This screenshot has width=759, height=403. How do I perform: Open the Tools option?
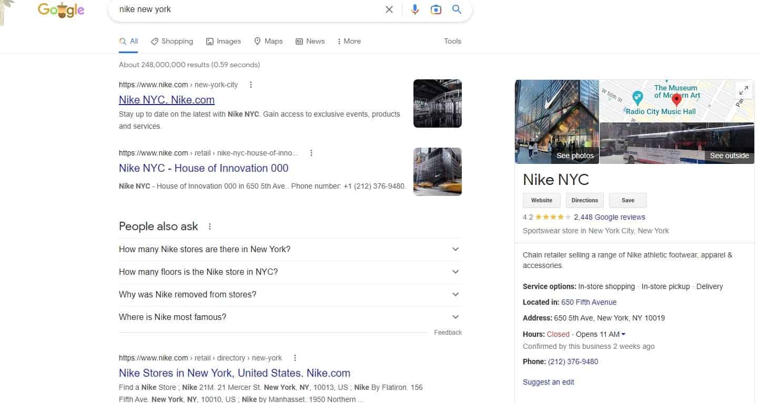coord(452,41)
